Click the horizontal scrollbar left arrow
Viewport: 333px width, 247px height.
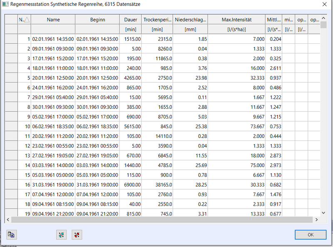(x=8, y=220)
